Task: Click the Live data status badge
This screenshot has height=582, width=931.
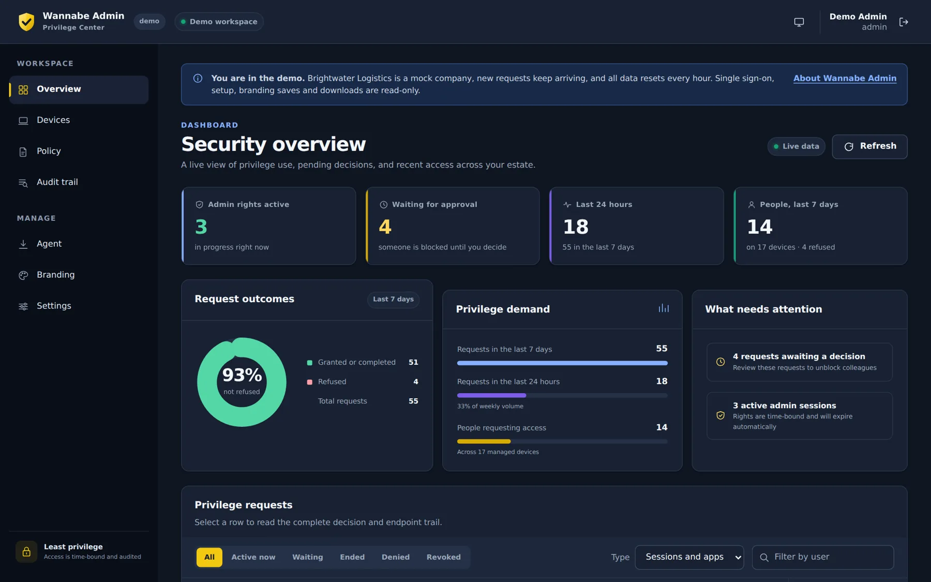Action: pyautogui.click(x=796, y=146)
